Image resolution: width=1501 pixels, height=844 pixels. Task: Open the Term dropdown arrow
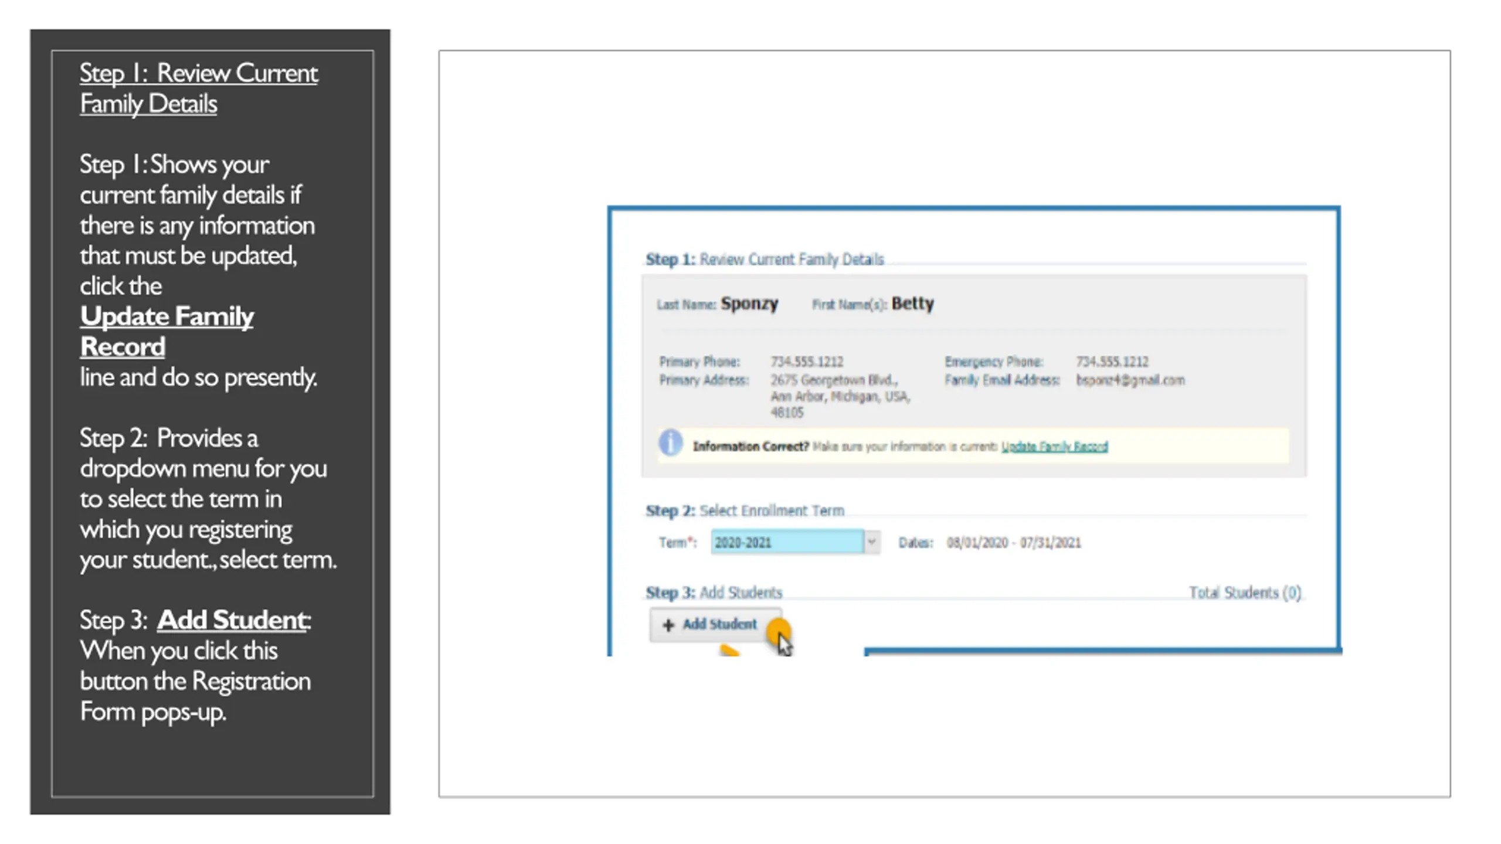point(872,542)
